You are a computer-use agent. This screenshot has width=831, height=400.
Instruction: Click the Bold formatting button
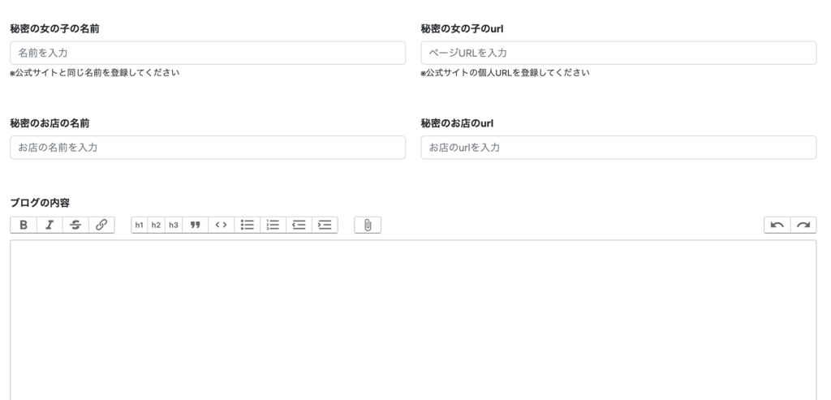pyautogui.click(x=23, y=225)
